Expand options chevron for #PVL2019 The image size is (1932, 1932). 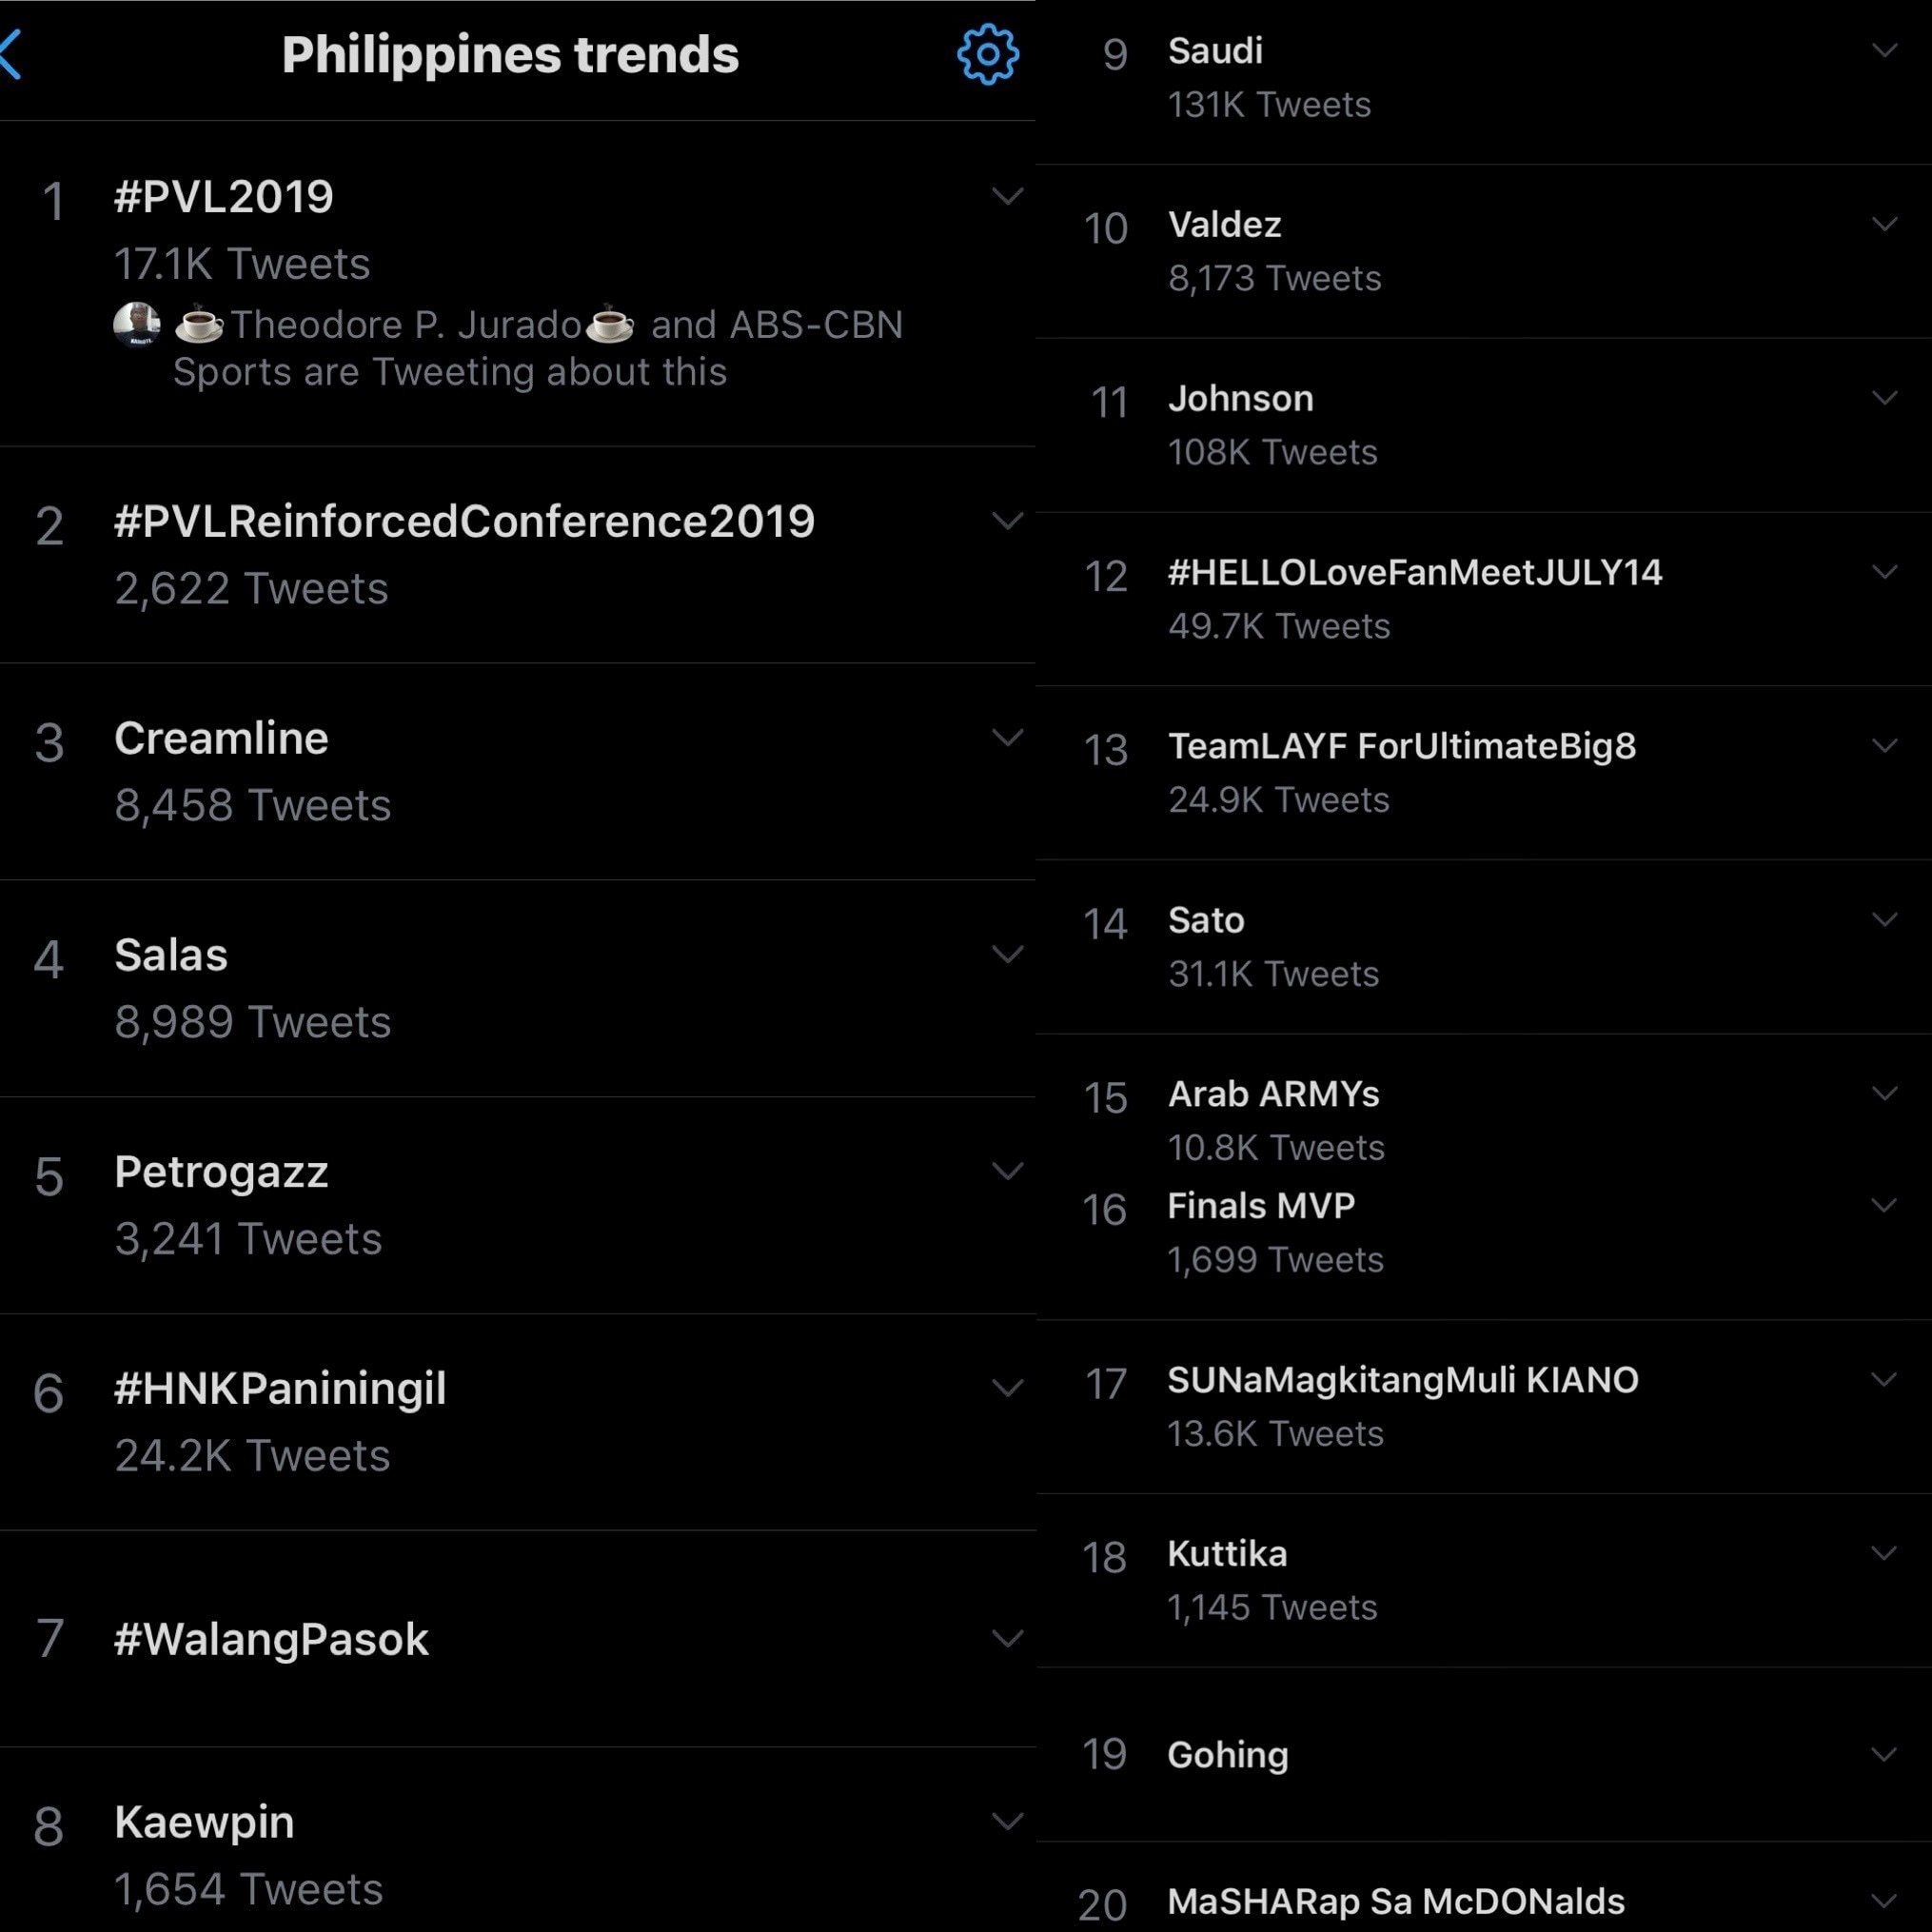[1007, 195]
